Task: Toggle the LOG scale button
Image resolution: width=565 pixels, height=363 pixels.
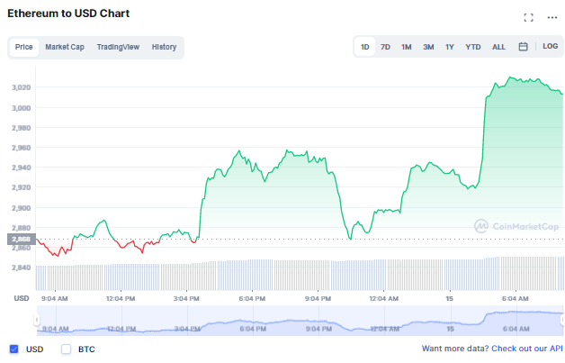Action: 550,47
